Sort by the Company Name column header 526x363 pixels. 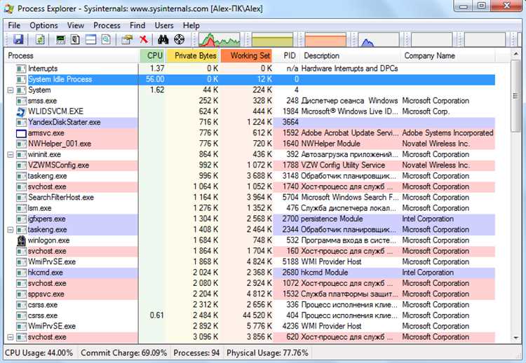pos(447,55)
